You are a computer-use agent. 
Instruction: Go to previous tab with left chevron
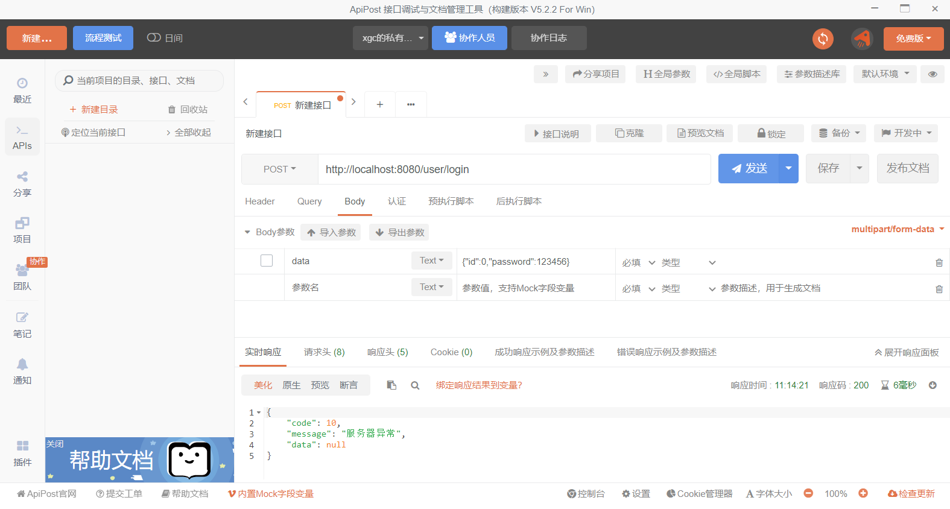coord(245,102)
